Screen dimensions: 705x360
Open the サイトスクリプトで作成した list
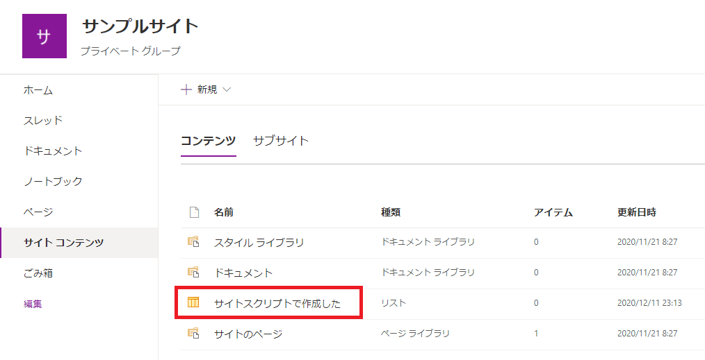point(277,304)
